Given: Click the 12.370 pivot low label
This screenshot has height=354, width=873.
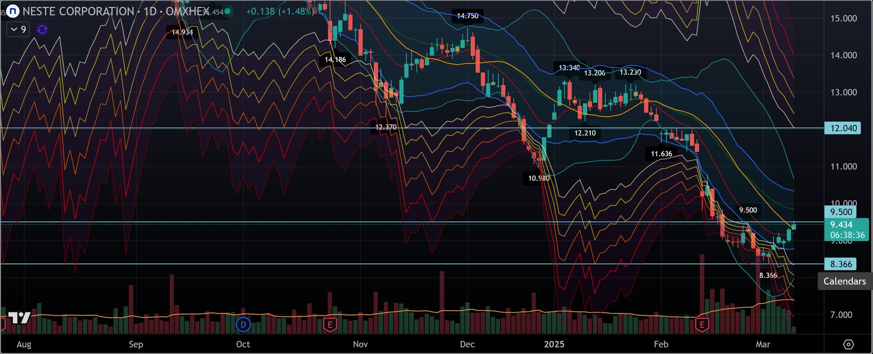Looking at the screenshot, I should (x=386, y=127).
